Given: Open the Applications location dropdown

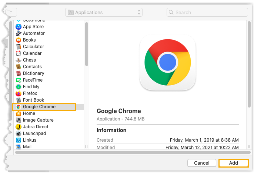Looking at the screenshot, I should click(104, 12).
